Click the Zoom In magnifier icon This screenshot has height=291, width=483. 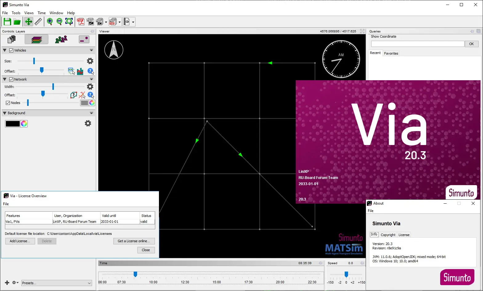pyautogui.click(x=50, y=22)
